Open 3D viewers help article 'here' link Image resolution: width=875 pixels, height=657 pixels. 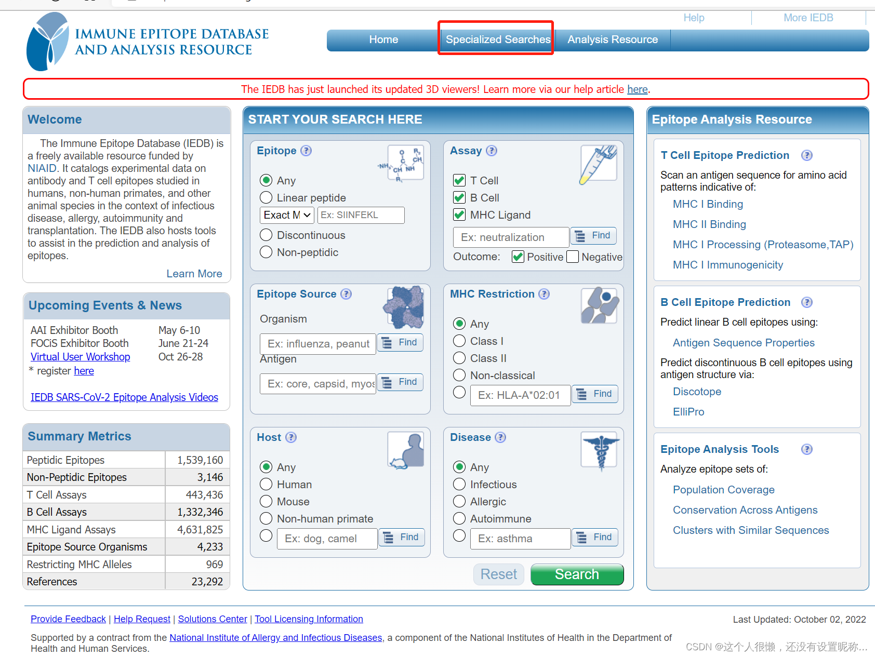[637, 89]
